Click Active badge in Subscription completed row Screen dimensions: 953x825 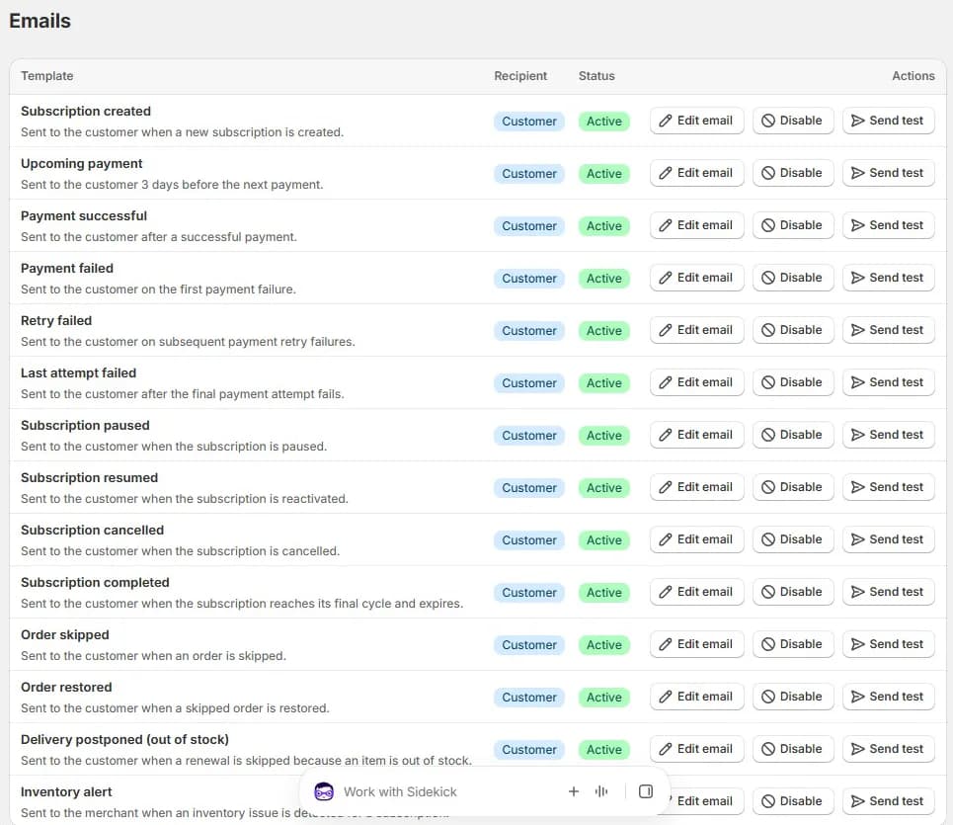pyautogui.click(x=603, y=592)
